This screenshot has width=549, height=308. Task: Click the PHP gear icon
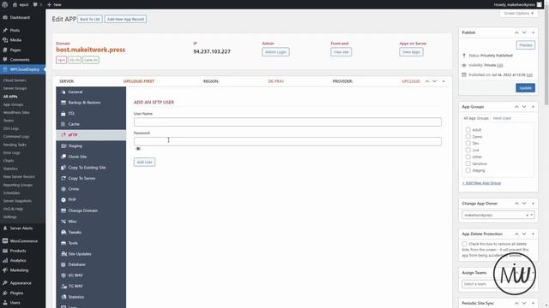point(63,199)
